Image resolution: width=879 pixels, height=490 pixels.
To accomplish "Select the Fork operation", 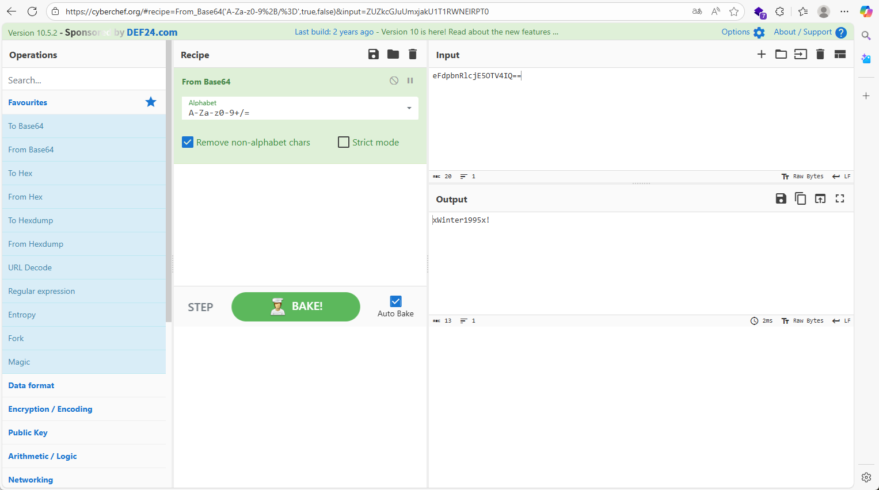I will coord(84,338).
